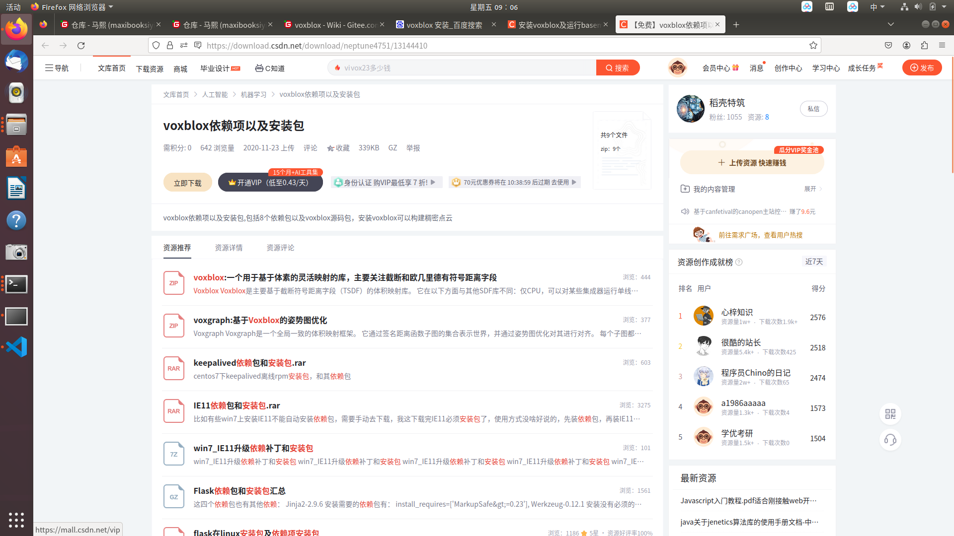Open customer service headset icon
Image resolution: width=954 pixels, height=536 pixels.
(x=890, y=440)
